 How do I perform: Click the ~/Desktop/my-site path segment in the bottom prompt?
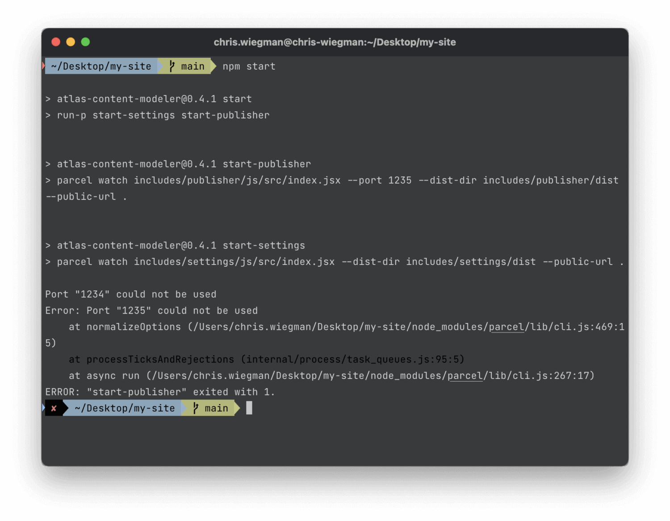click(125, 408)
